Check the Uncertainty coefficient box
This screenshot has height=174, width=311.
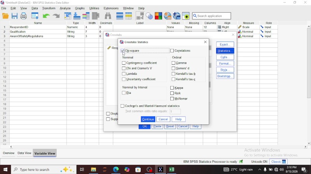pyautogui.click(x=124, y=79)
